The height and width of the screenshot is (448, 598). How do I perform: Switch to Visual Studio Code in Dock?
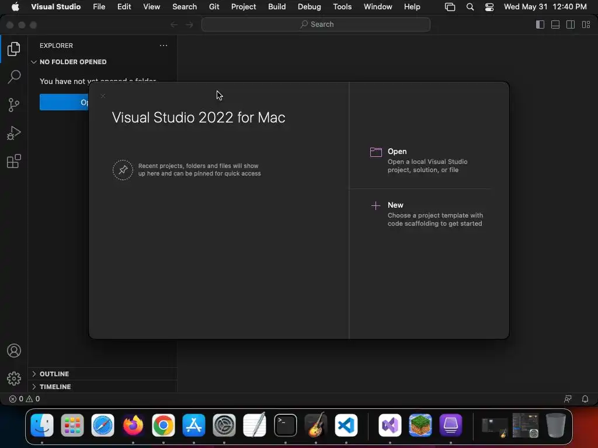(346, 425)
